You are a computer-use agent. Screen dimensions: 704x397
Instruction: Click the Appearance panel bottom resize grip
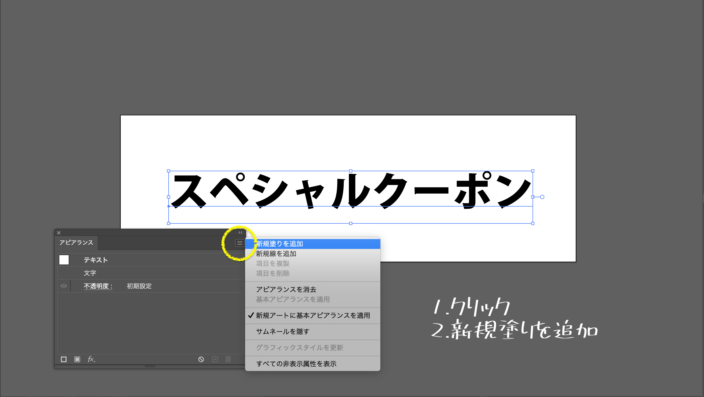[x=150, y=366]
